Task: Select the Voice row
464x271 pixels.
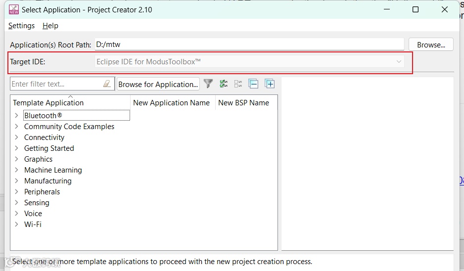Action: point(33,213)
